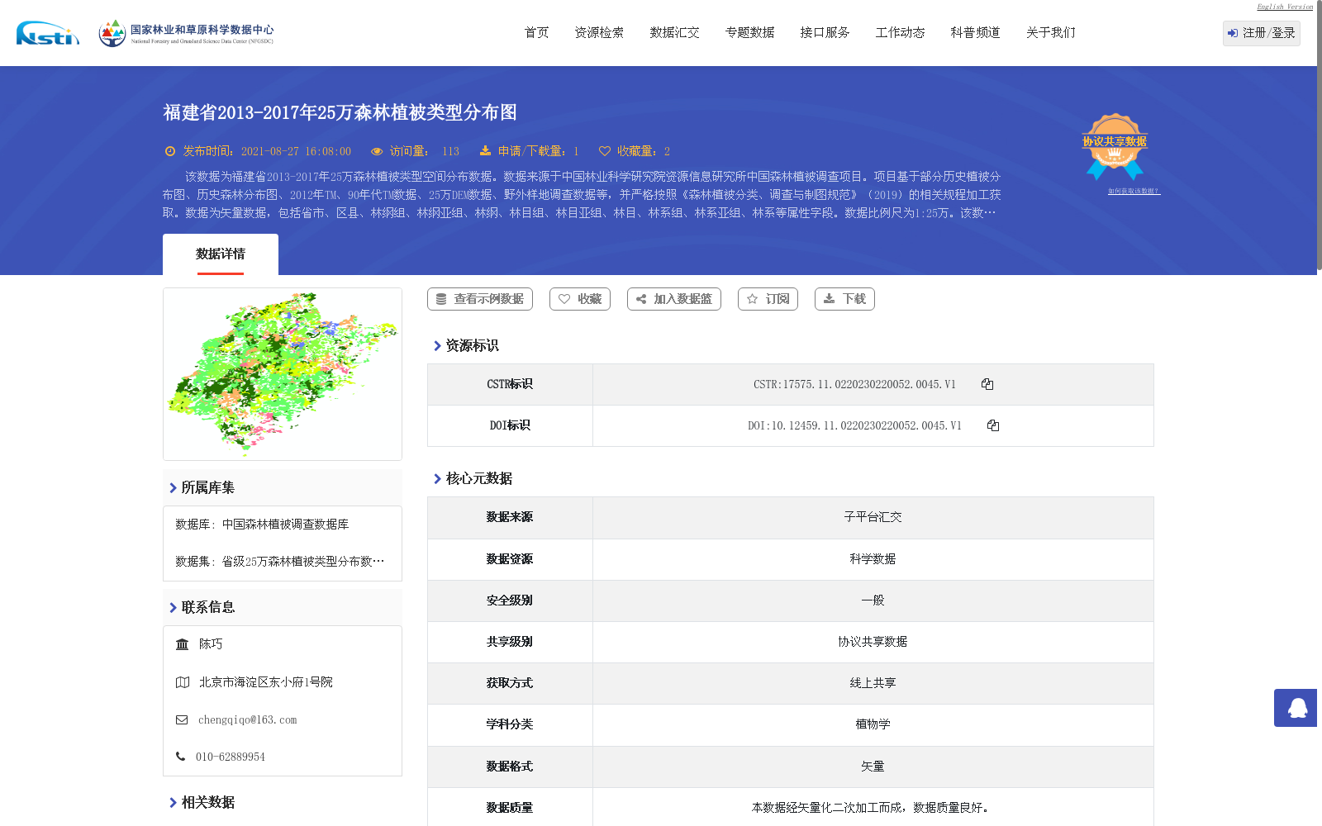Viewport: 1322px width, 826px height.
Task: Open the QQ chat support widget
Action: point(1296,708)
